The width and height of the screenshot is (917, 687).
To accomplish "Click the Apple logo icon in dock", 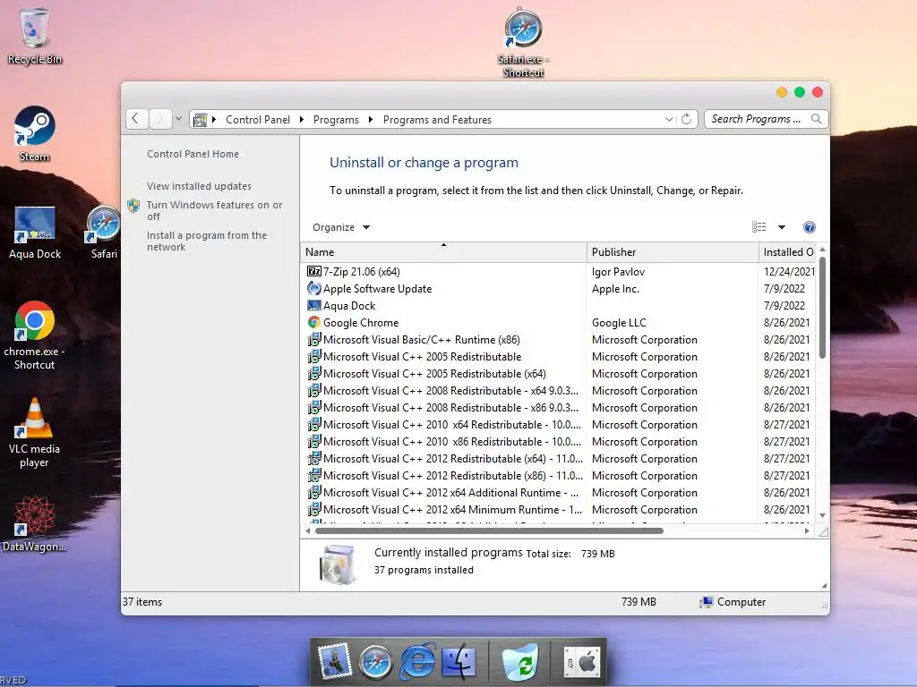I will click(582, 663).
